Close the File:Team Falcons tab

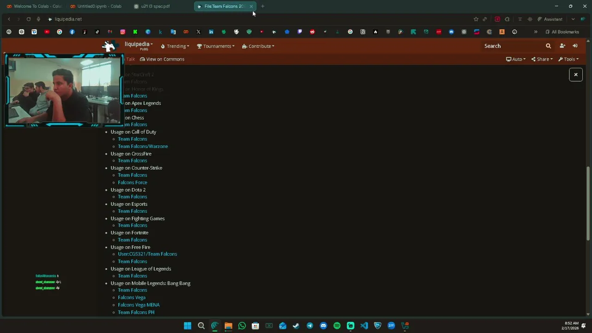pyautogui.click(x=251, y=6)
